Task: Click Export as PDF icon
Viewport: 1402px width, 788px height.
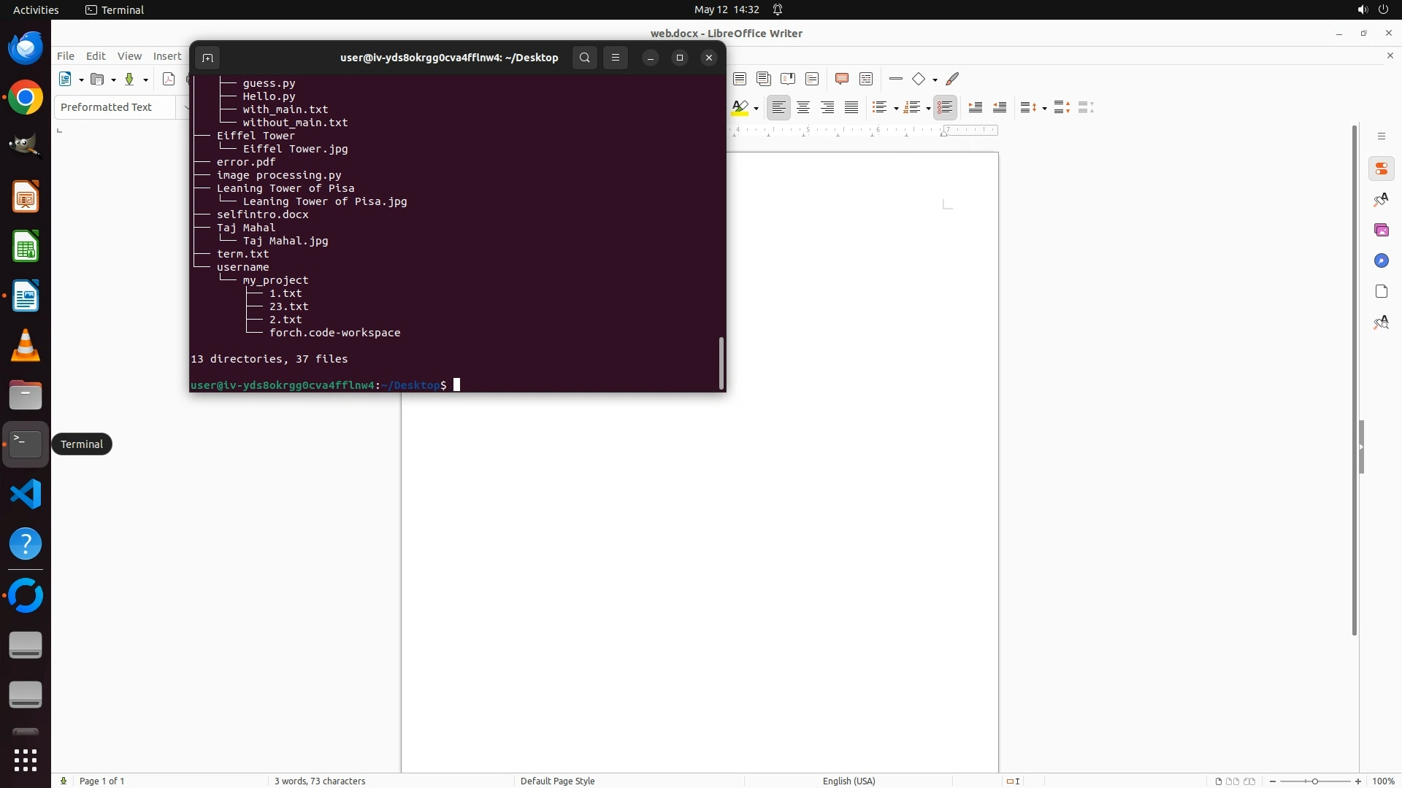Action: click(x=169, y=79)
